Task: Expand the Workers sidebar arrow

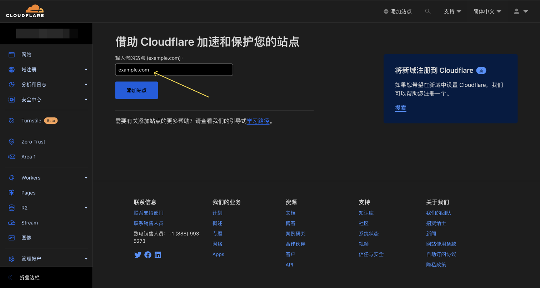Action: pyautogui.click(x=86, y=178)
